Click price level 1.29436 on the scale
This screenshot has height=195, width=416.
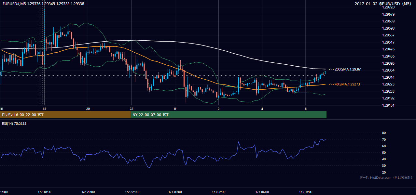388,56
